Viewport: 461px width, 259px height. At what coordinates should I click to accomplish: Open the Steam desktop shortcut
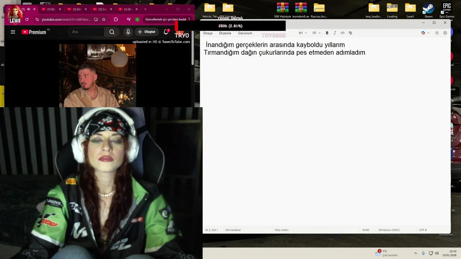[x=428, y=10]
